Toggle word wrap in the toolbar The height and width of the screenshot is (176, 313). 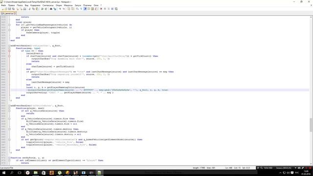[77, 9]
